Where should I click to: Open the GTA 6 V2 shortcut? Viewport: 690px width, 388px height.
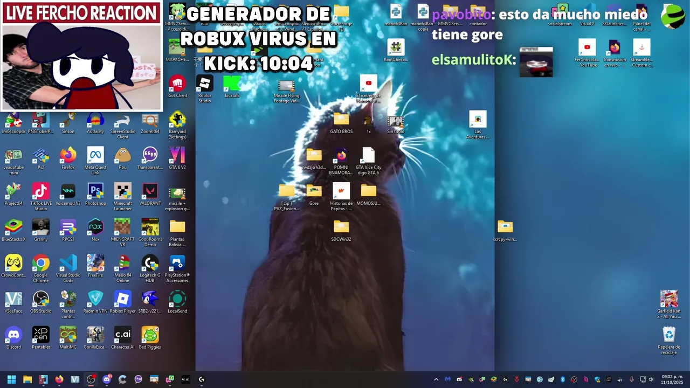[177, 159]
